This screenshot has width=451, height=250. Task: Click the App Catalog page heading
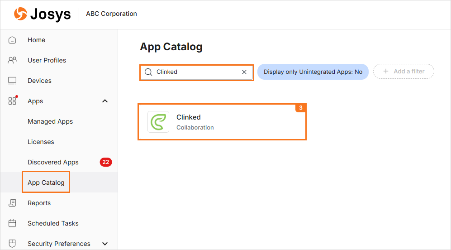point(171,47)
